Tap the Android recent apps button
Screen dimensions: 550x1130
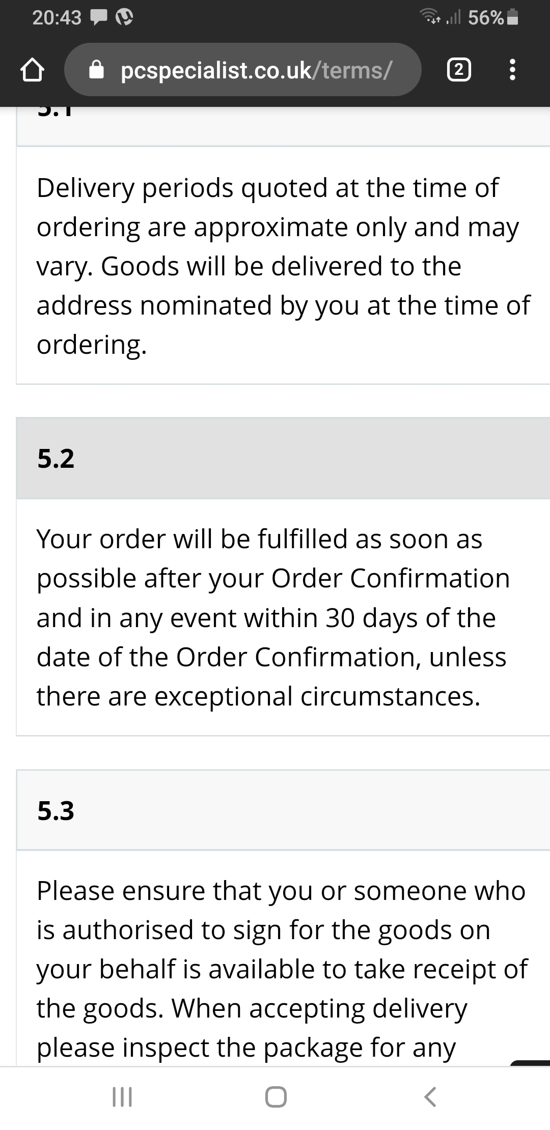coord(122,1096)
